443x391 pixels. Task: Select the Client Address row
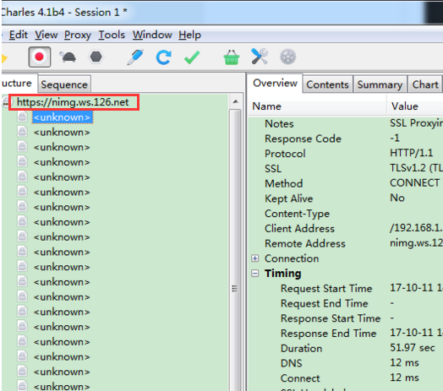(346, 228)
